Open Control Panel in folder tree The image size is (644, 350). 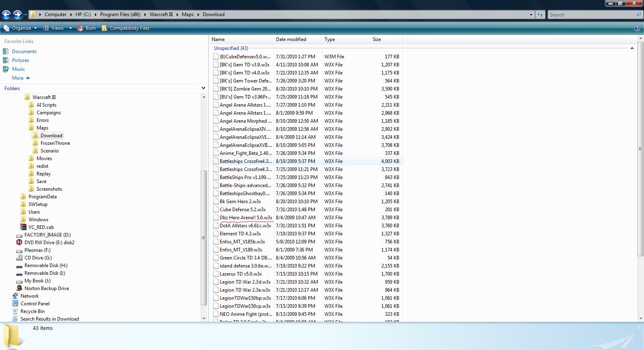tap(35, 304)
